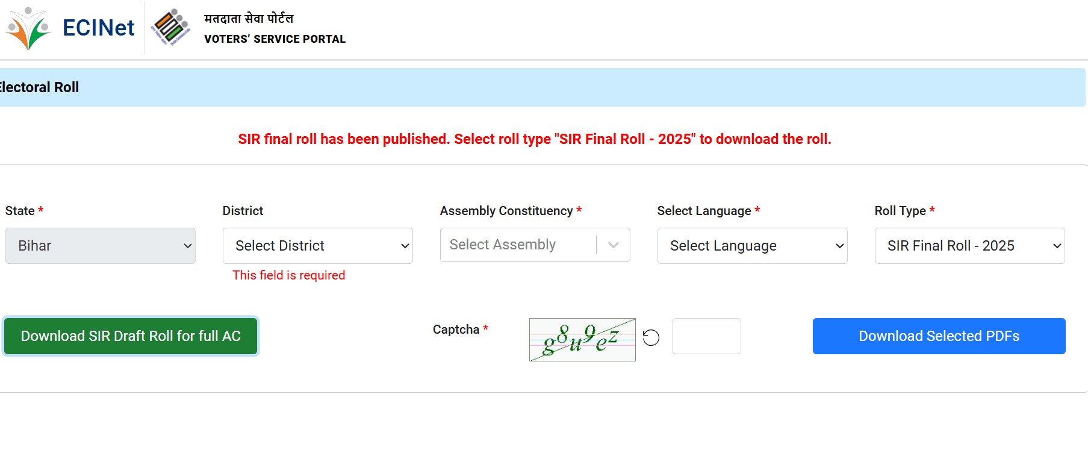Click the red SIR final roll notice
The height and width of the screenshot is (456, 1088).
[x=534, y=139]
